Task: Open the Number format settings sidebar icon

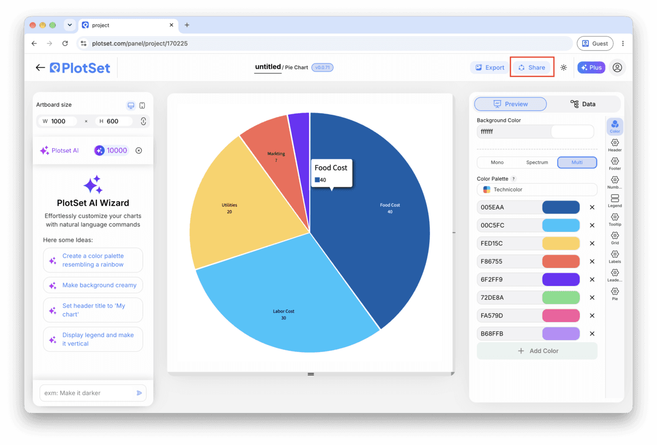Action: (x=615, y=183)
